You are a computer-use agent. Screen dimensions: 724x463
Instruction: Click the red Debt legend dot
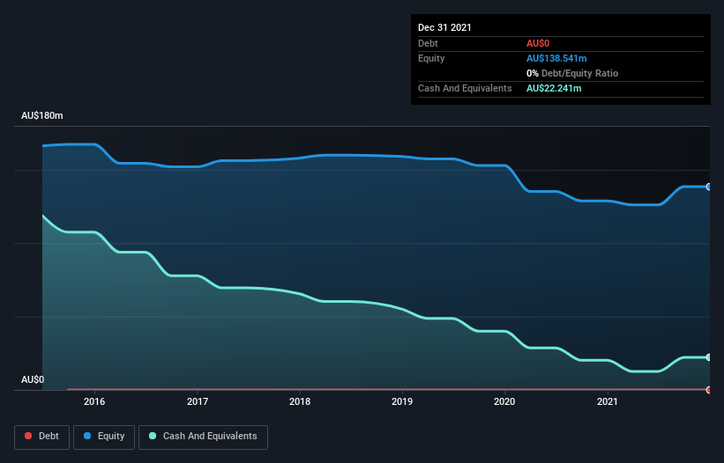28,437
